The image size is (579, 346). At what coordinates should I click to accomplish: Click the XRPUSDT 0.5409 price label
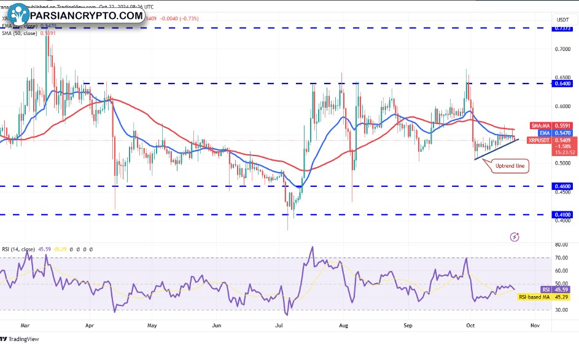(550, 141)
